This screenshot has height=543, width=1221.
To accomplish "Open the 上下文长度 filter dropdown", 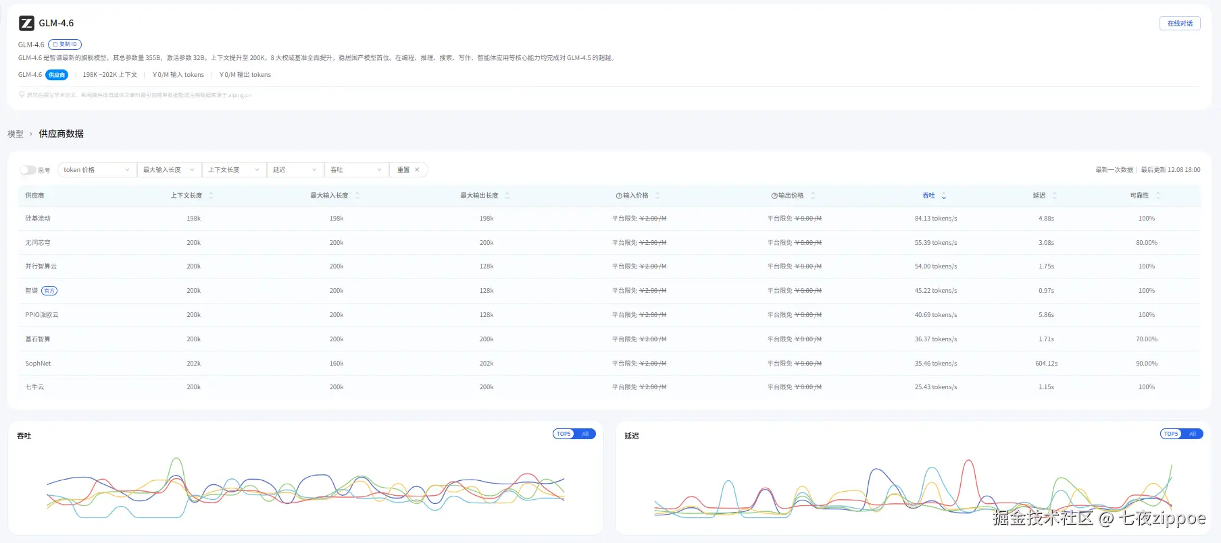I will [x=234, y=170].
